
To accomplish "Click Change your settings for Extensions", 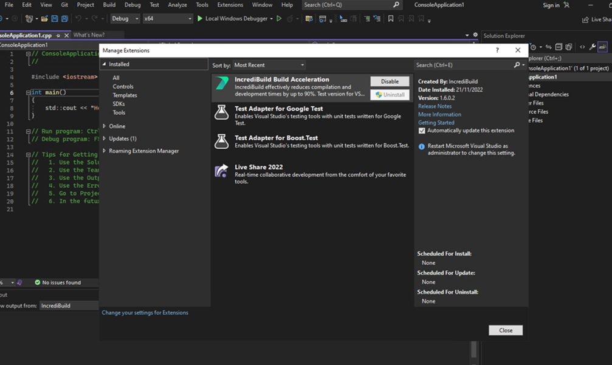I will 145,312.
